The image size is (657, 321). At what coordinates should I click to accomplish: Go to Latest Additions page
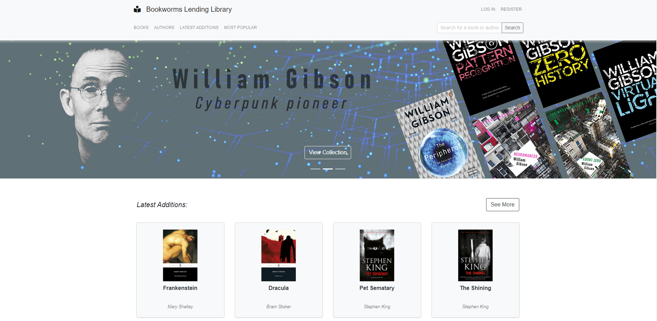click(199, 28)
